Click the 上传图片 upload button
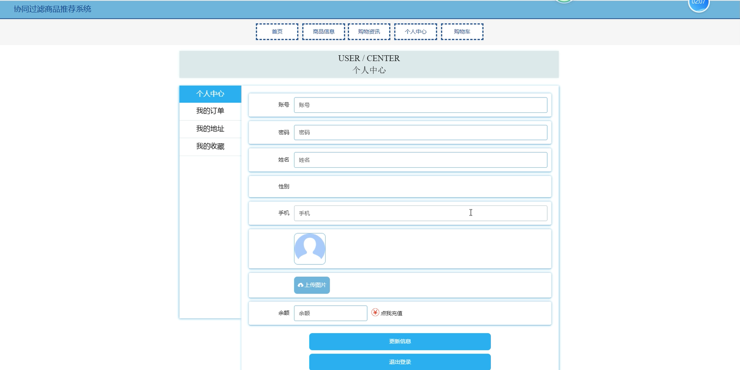 (312, 285)
